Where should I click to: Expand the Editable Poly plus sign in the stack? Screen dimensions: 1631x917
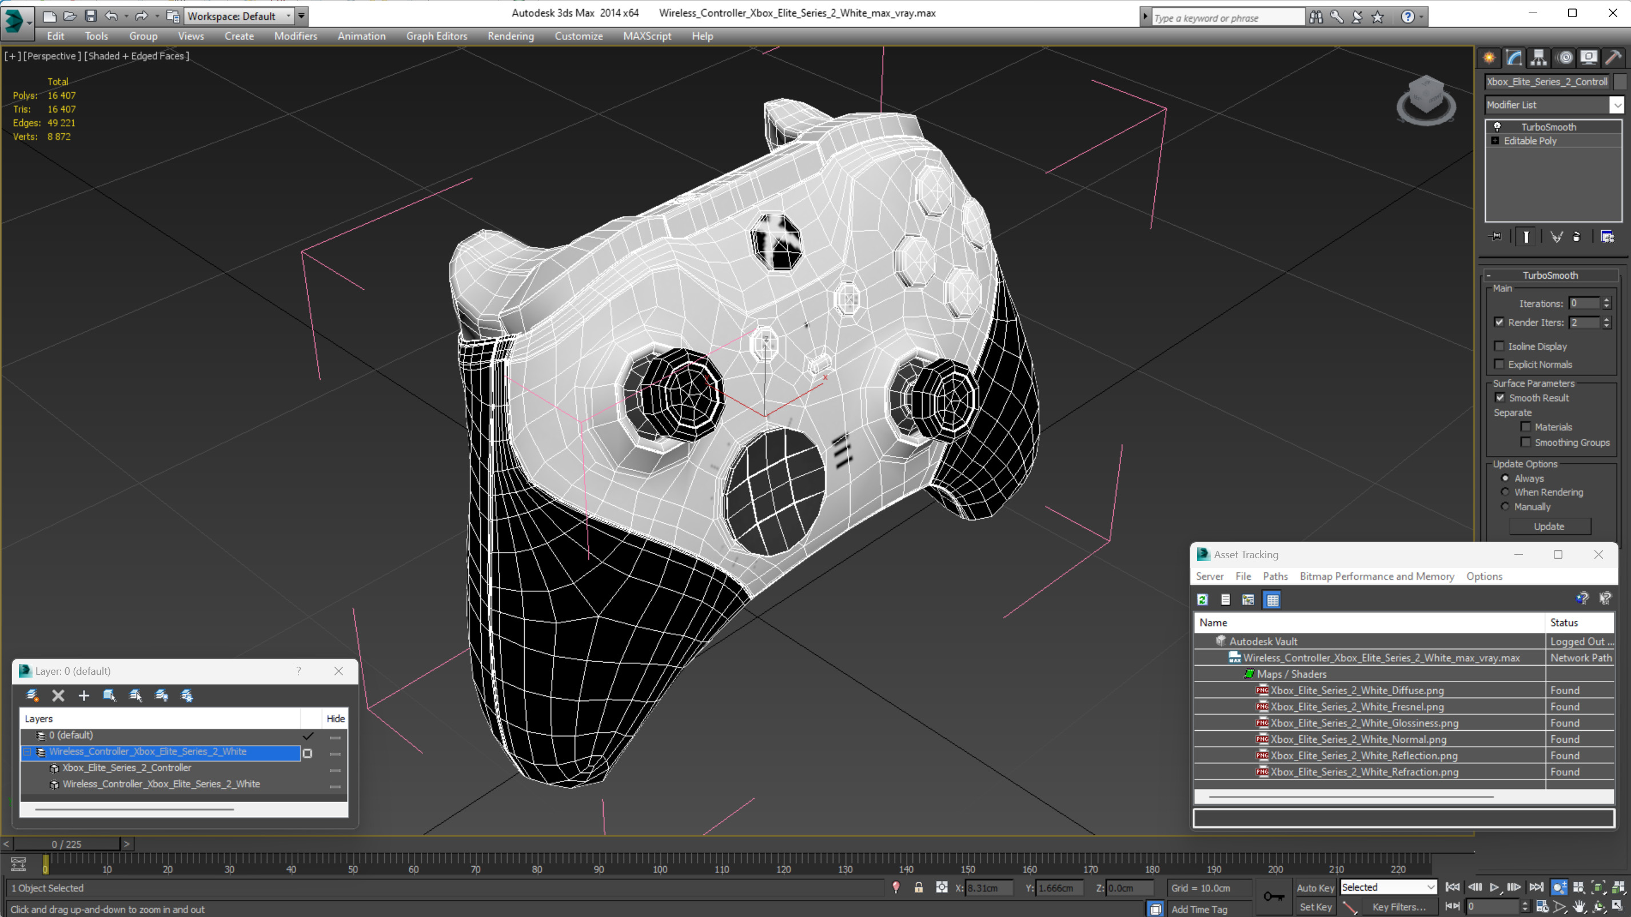tap(1496, 141)
